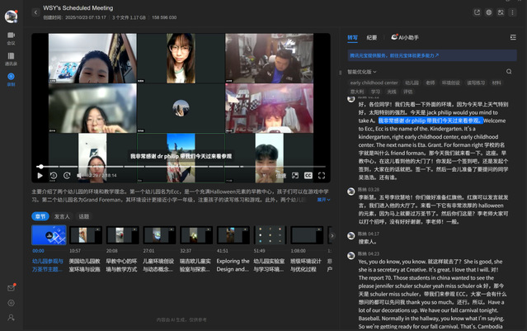The height and width of the screenshot is (331, 527).
Task: Switch to the 发言人 tab
Action: 61,216
